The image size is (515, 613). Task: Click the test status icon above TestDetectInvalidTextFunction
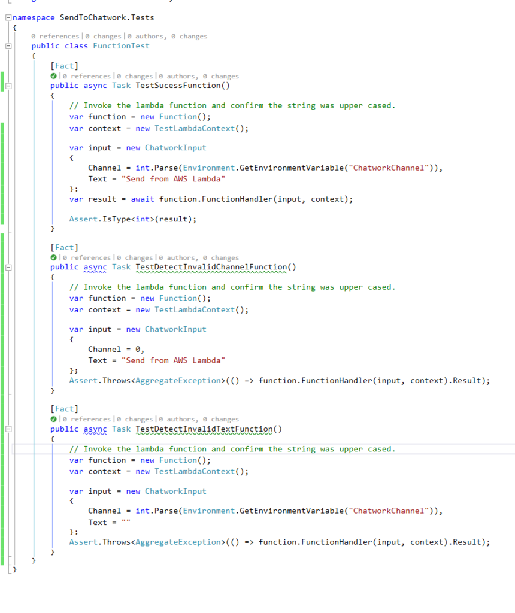pos(54,418)
